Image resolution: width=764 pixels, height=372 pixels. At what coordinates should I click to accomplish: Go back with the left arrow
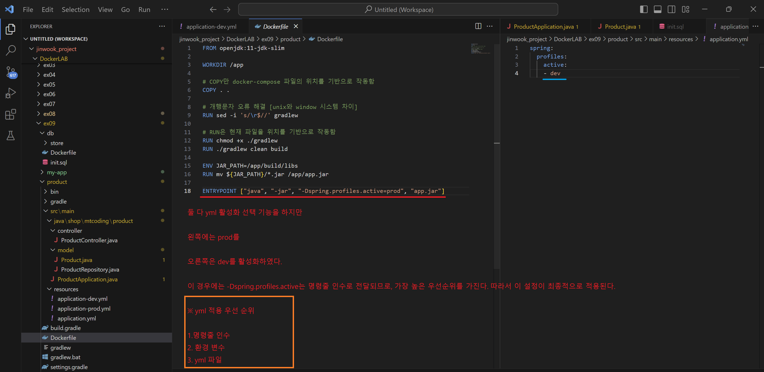213,10
